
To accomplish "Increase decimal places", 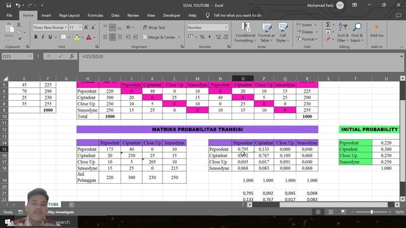I will coord(218,37).
